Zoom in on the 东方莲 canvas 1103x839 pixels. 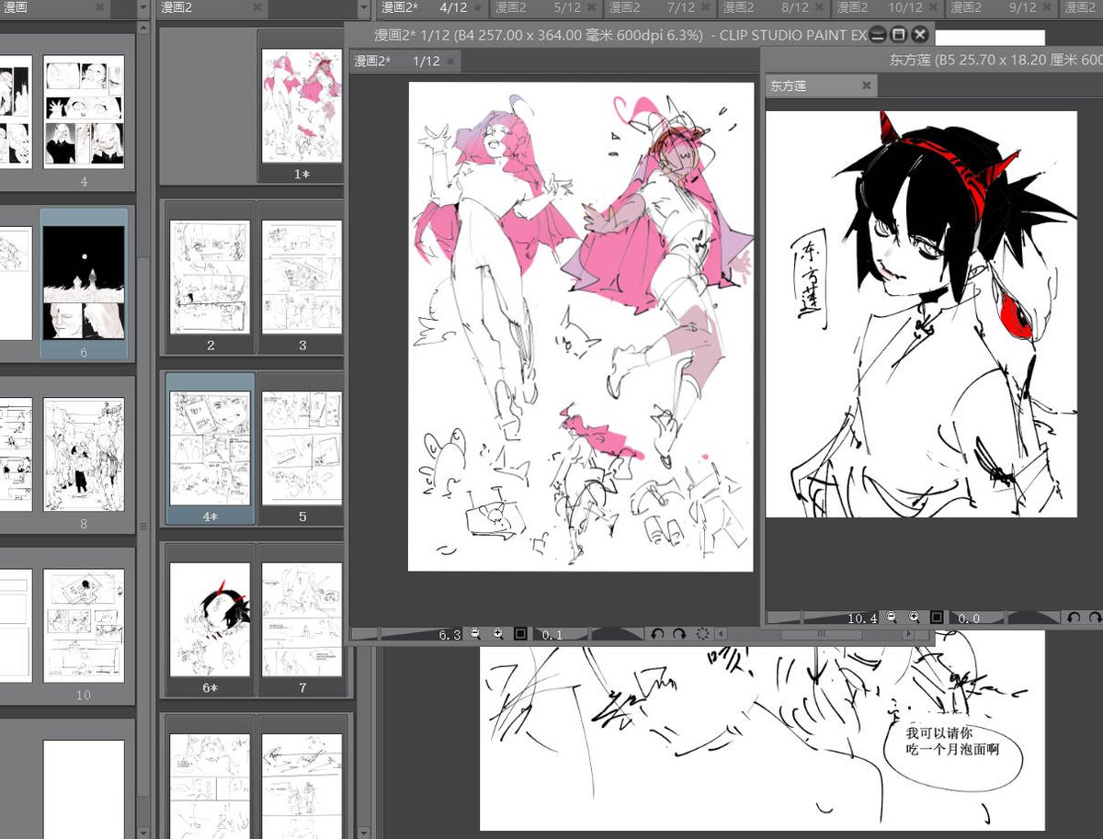tap(915, 618)
